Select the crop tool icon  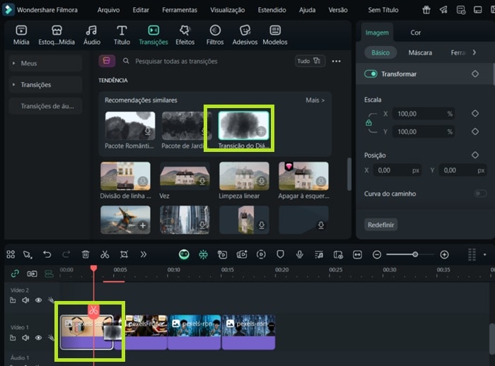tap(124, 254)
